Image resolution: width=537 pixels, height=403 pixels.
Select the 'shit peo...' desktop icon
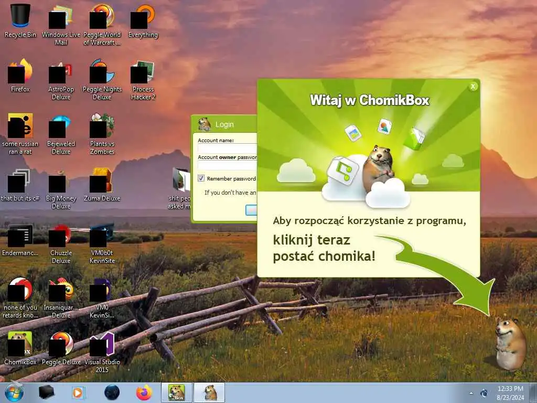pos(179,188)
